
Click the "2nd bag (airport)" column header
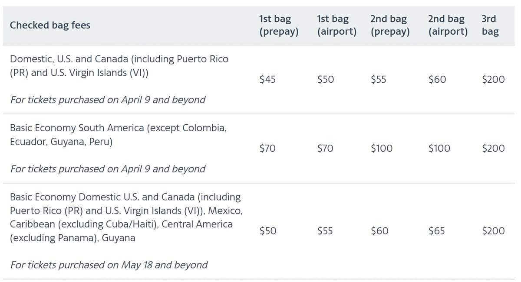point(448,25)
